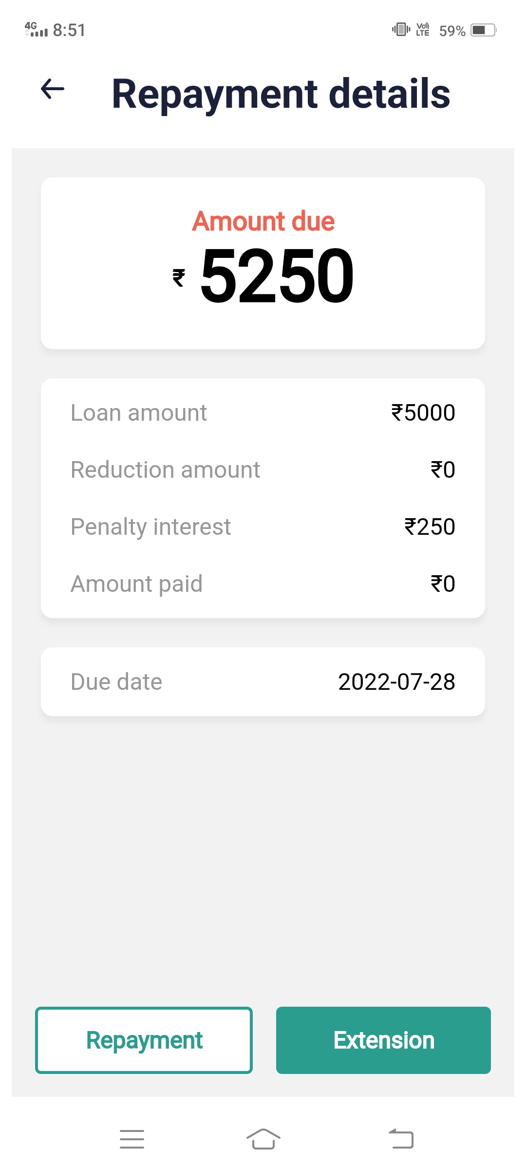526x1170 pixels.
Task: Tap the back arrow icon
Action: tap(53, 89)
